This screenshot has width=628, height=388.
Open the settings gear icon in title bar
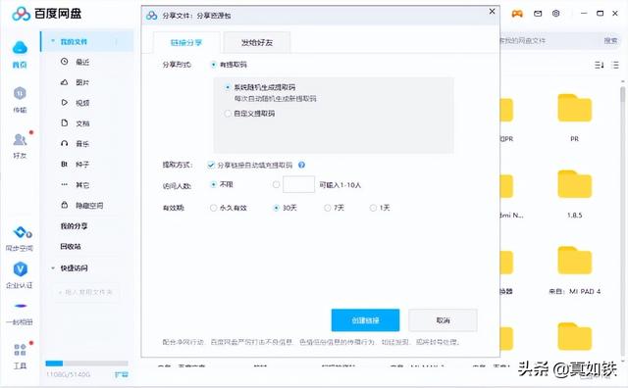556,13
